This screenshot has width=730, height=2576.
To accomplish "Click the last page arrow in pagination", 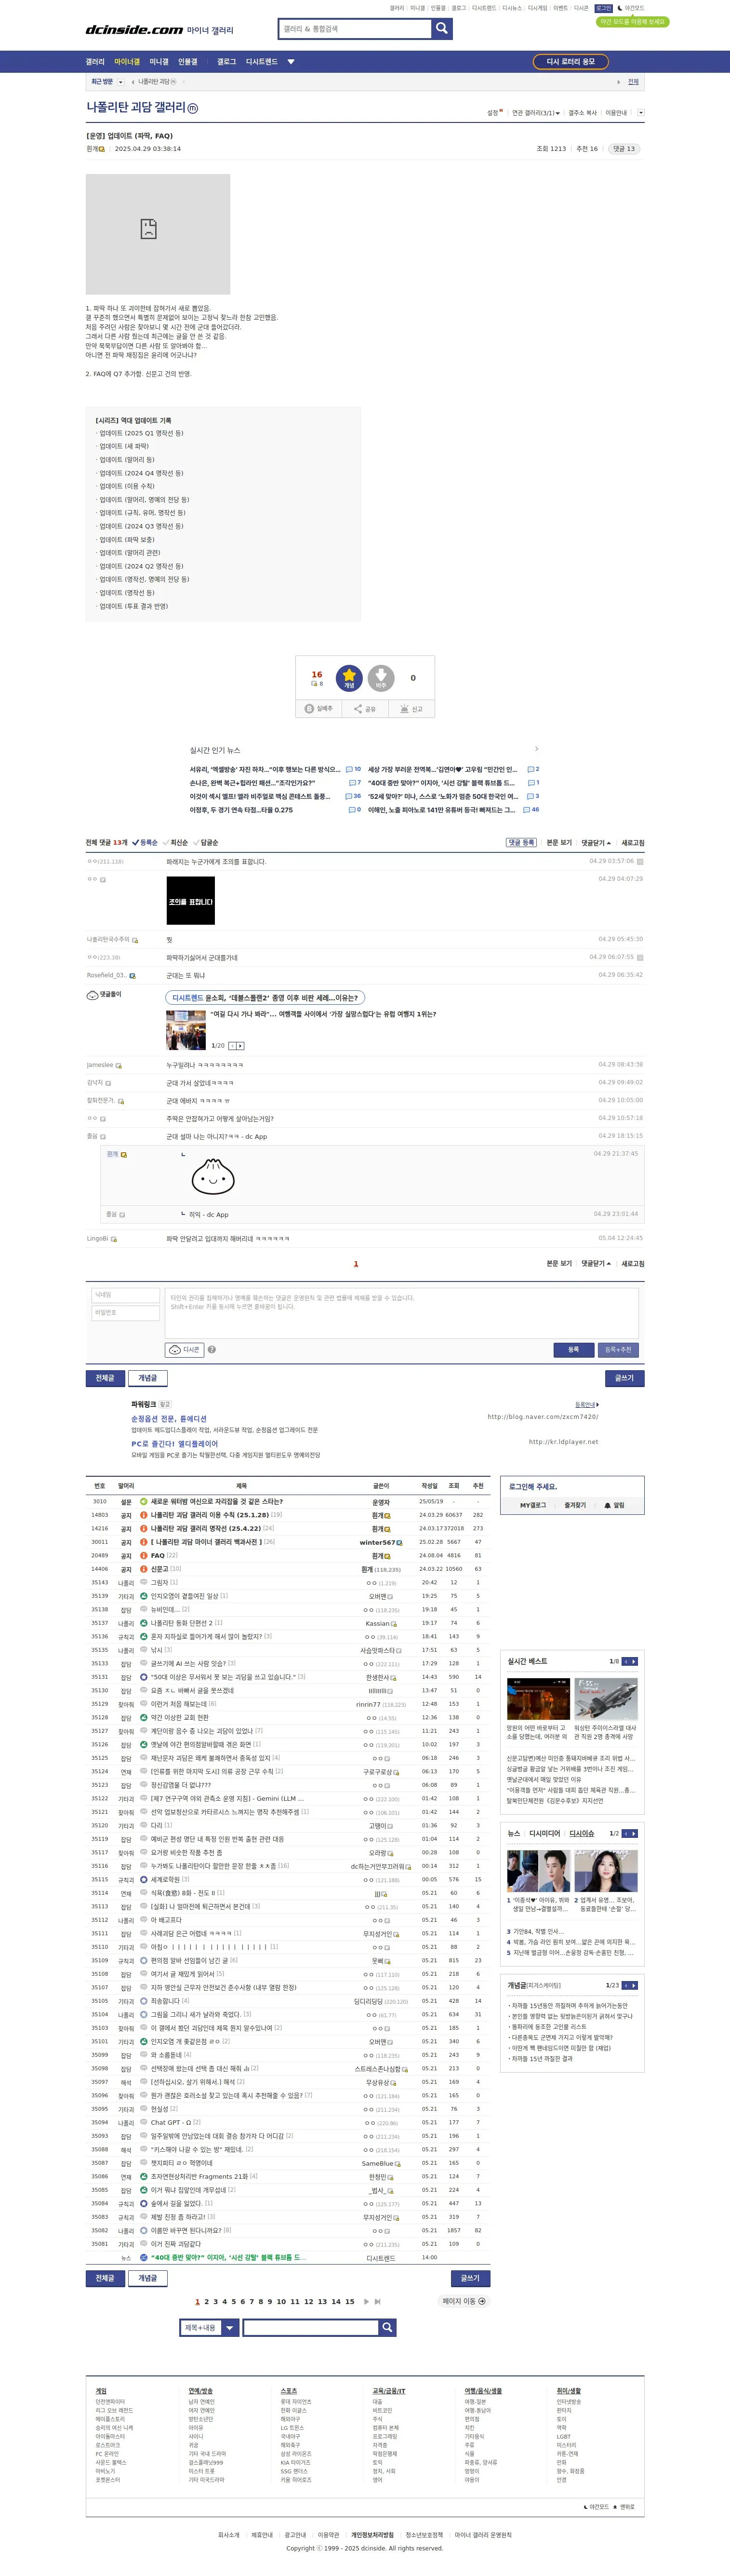I will tap(377, 2302).
